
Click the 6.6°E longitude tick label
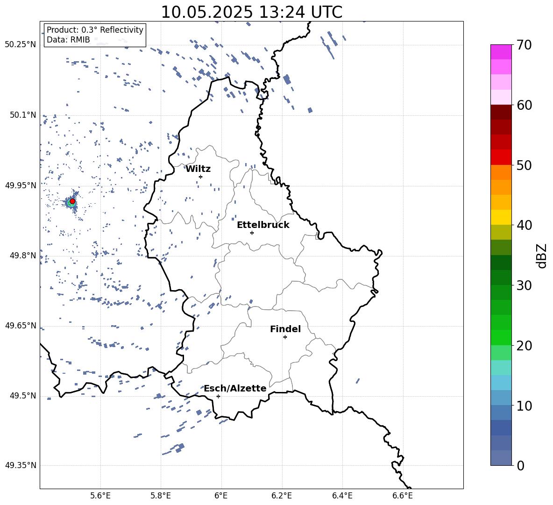point(403,496)
